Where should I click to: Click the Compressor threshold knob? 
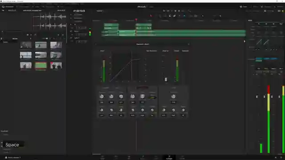[x=133, y=96]
